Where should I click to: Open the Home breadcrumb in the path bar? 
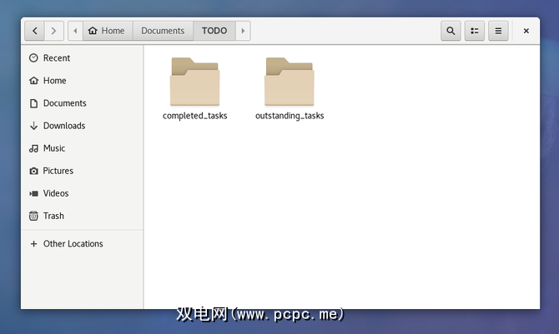point(108,31)
